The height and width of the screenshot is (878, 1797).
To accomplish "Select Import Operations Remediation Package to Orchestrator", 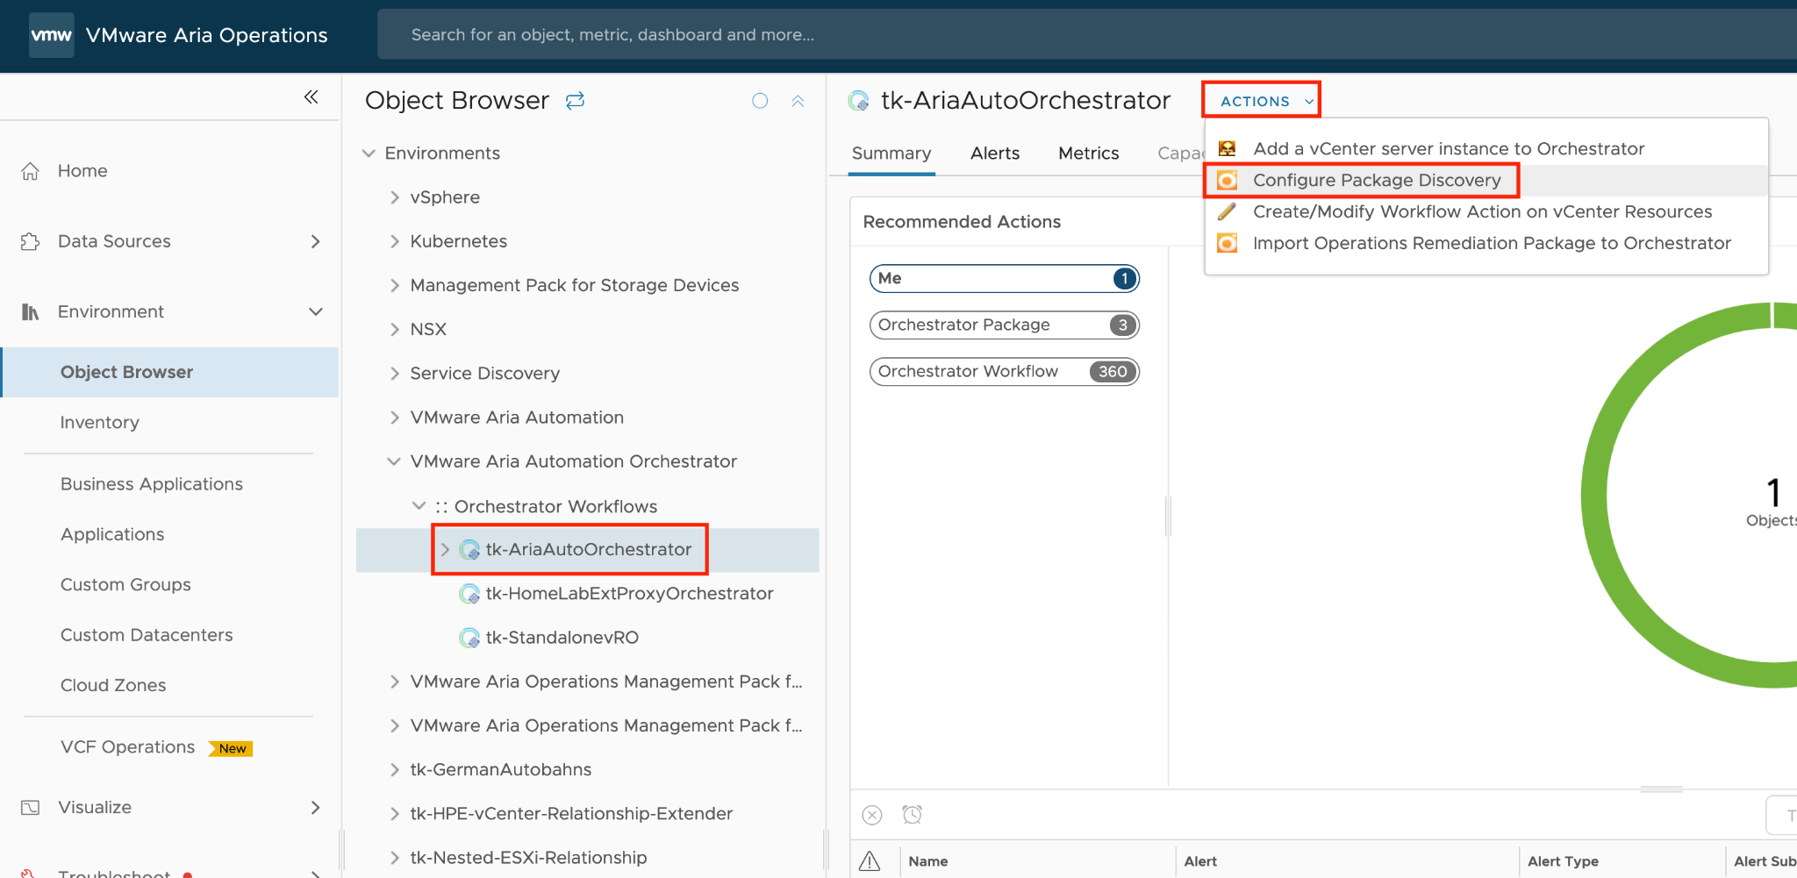I will [x=1492, y=243].
